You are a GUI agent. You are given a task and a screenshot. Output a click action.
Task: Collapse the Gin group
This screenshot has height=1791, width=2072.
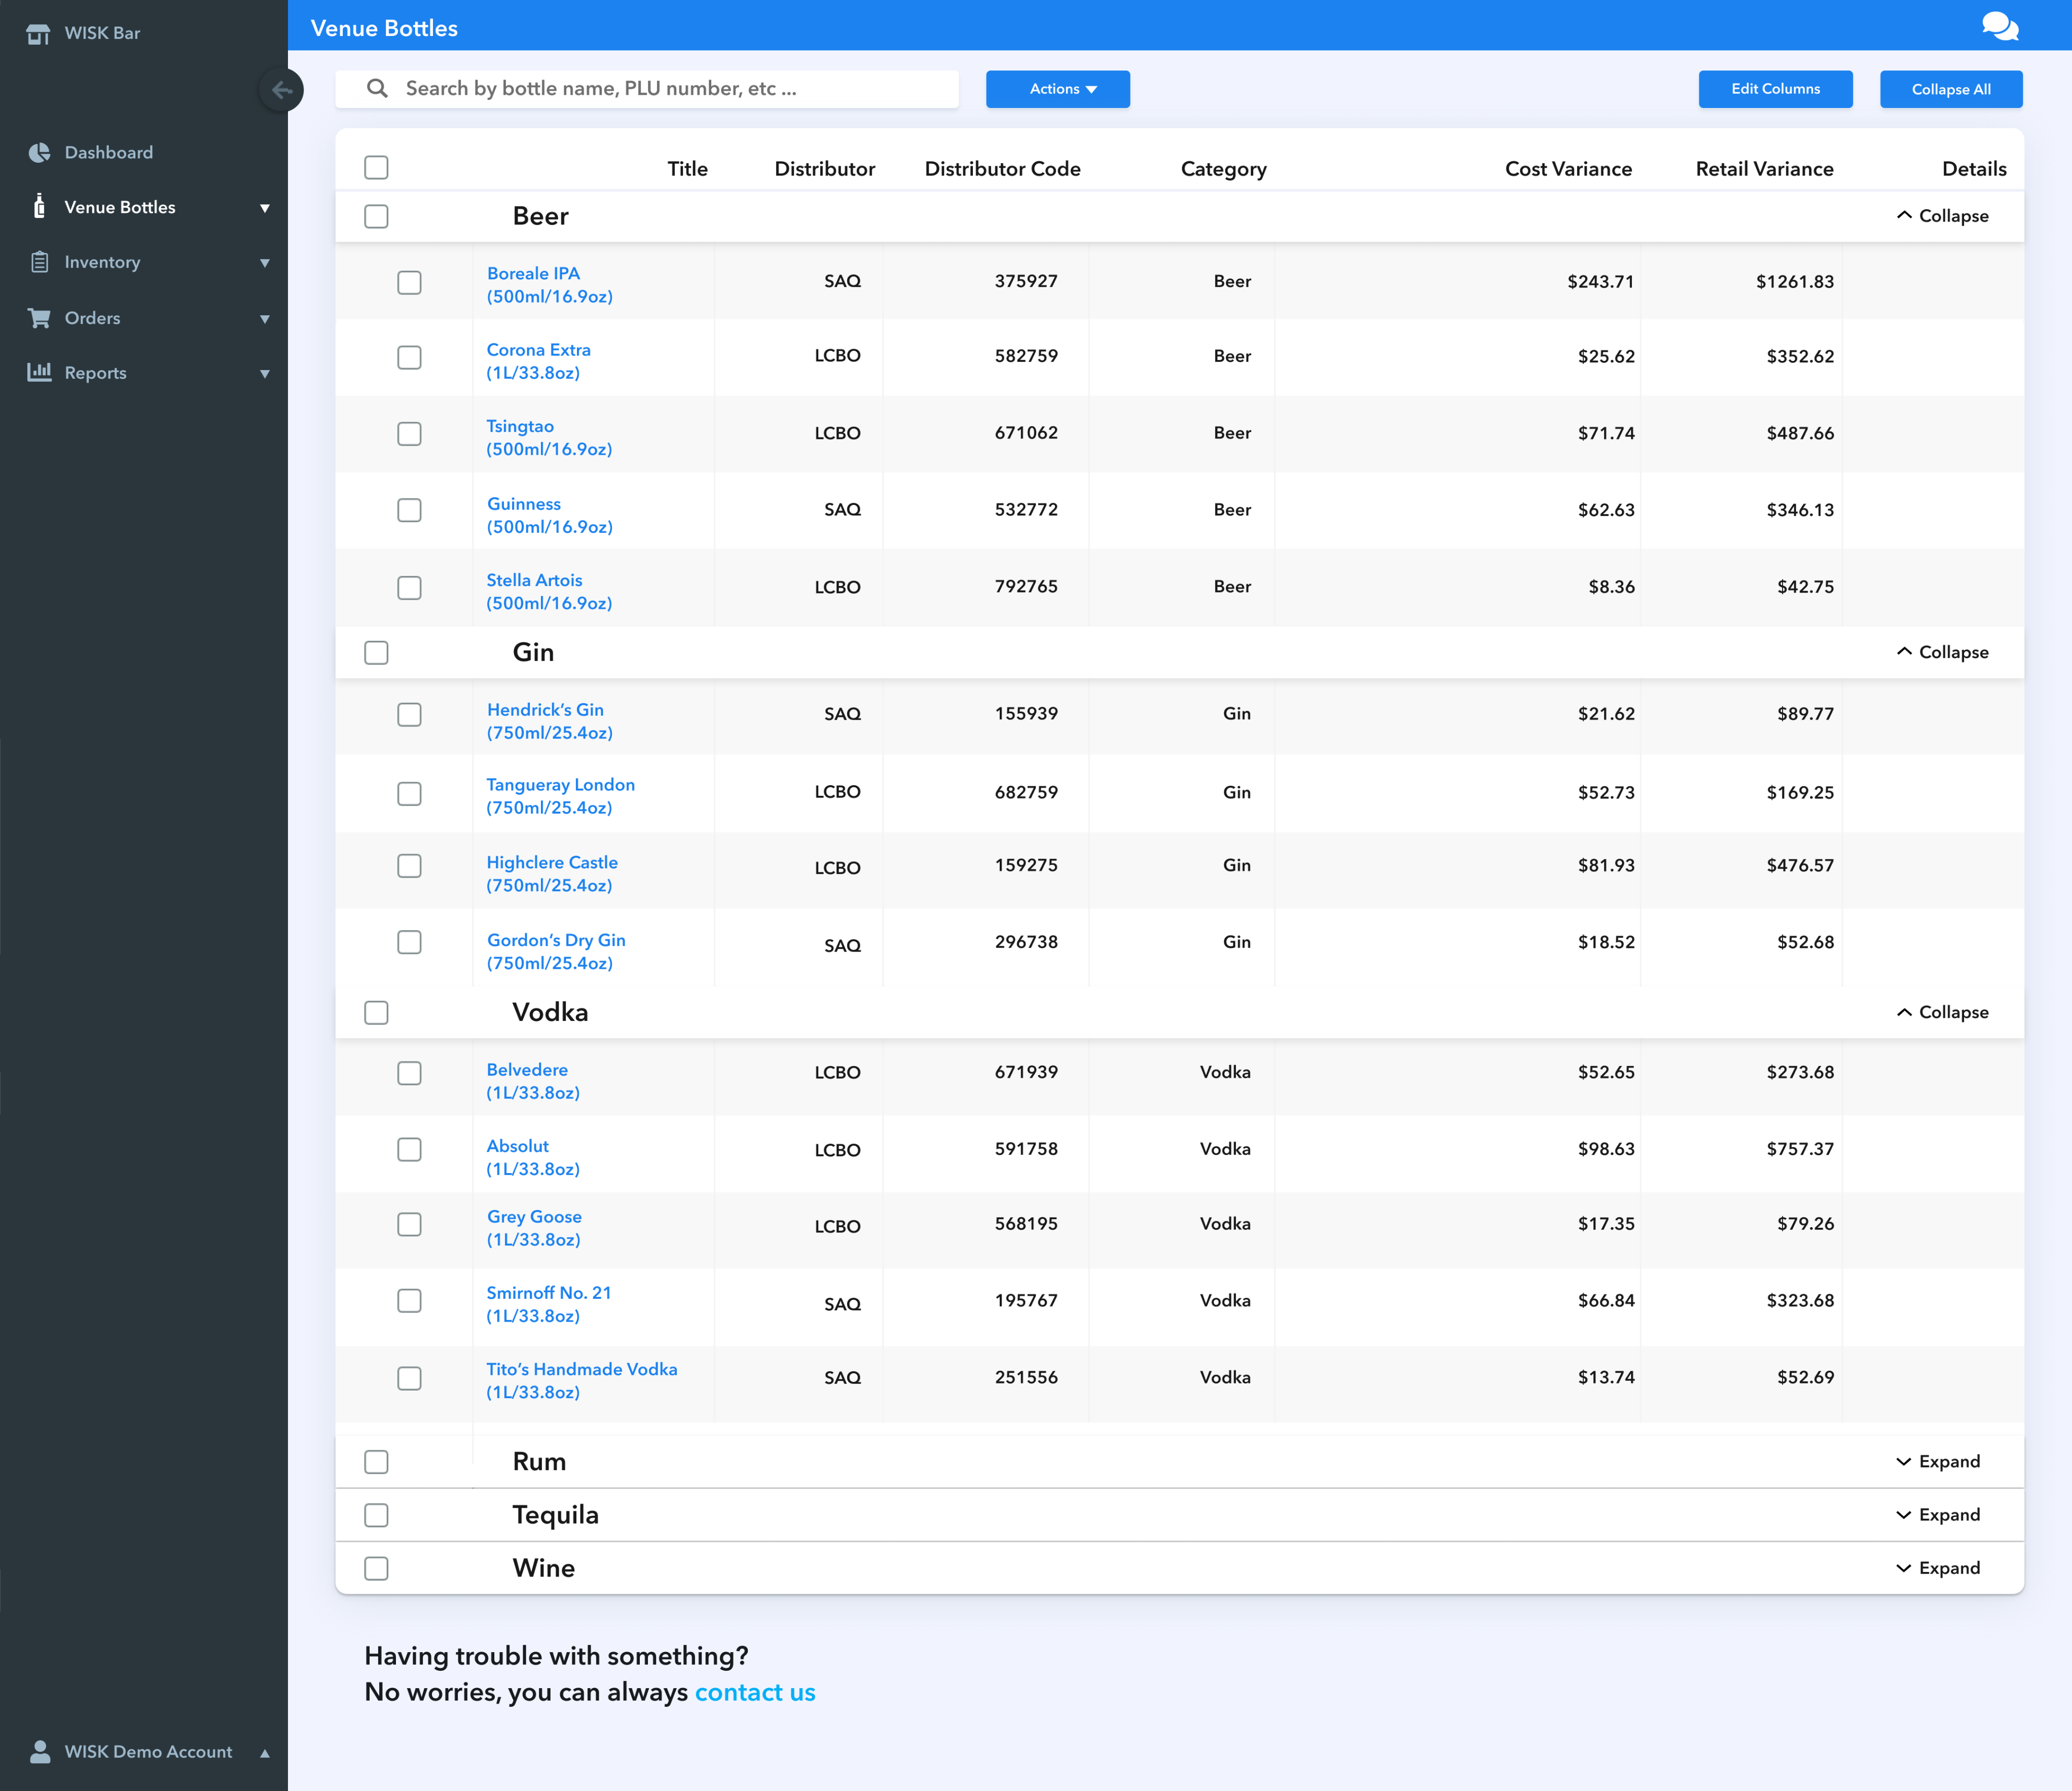(1942, 652)
